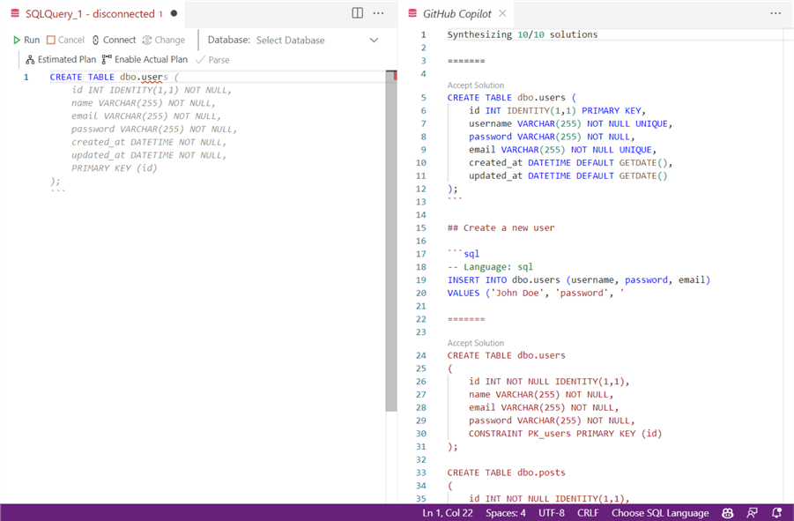Open more actions for SQLQuery_1 editor

(378, 13)
